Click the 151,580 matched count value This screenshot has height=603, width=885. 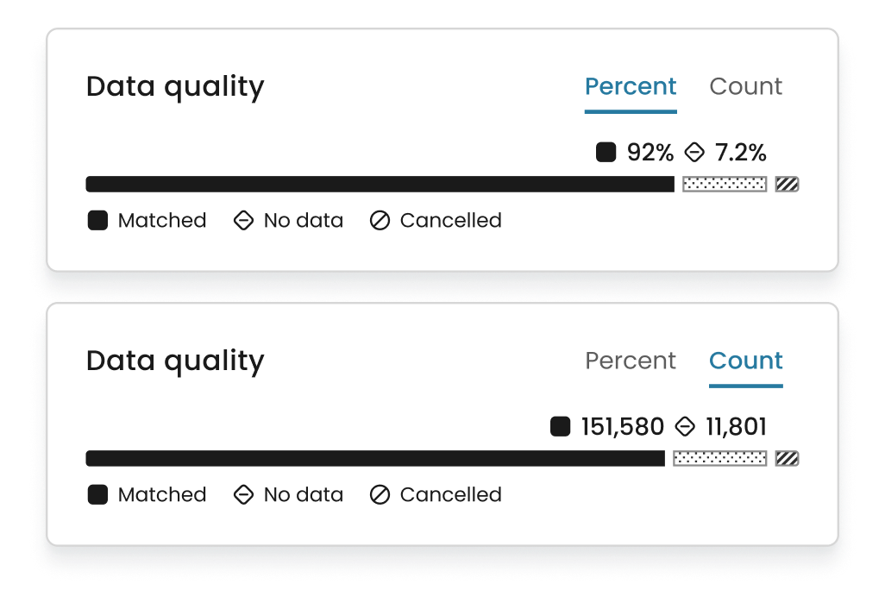point(623,427)
